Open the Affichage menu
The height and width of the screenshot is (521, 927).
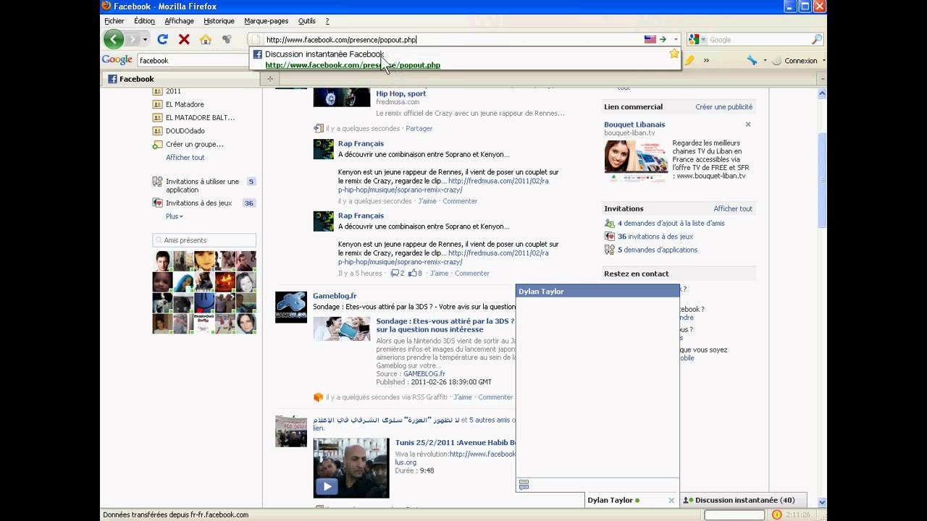(179, 21)
